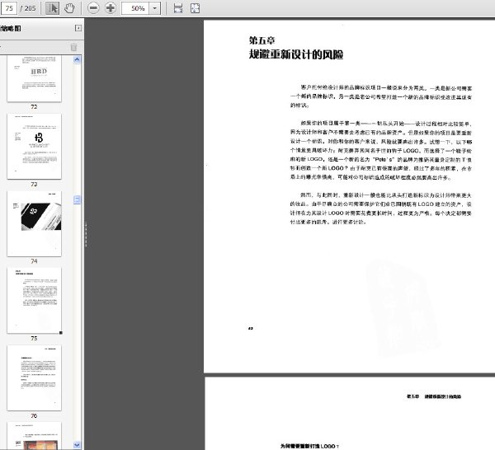Click the page label 76 under thumbnail
The height and width of the screenshot is (450, 495).
tap(34, 416)
